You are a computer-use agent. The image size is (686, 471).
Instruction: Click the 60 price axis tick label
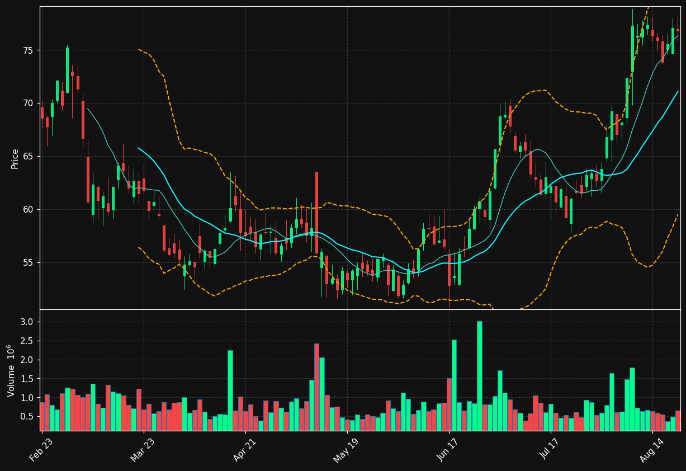(x=28, y=210)
